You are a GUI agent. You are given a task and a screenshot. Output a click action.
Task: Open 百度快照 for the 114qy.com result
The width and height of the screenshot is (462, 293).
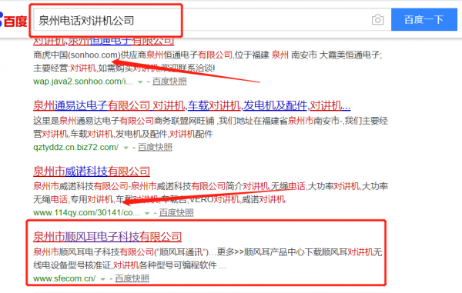pos(176,213)
